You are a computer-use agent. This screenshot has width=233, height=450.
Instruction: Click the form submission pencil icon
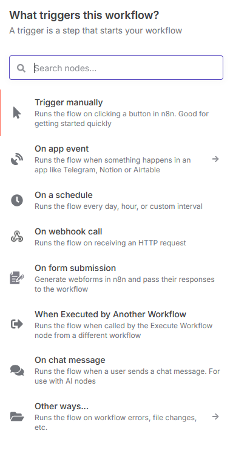tap(17, 278)
